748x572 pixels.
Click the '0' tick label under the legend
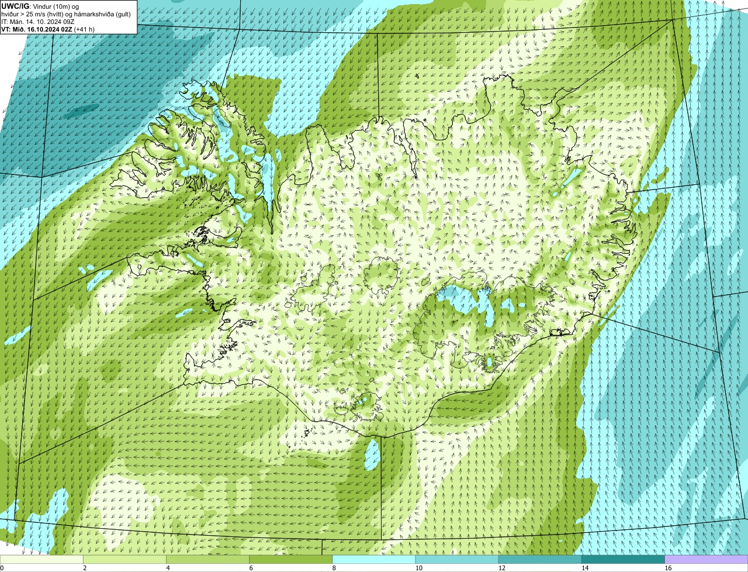click(2, 568)
